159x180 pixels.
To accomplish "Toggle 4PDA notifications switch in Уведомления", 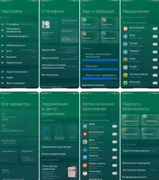I will 155,36.
